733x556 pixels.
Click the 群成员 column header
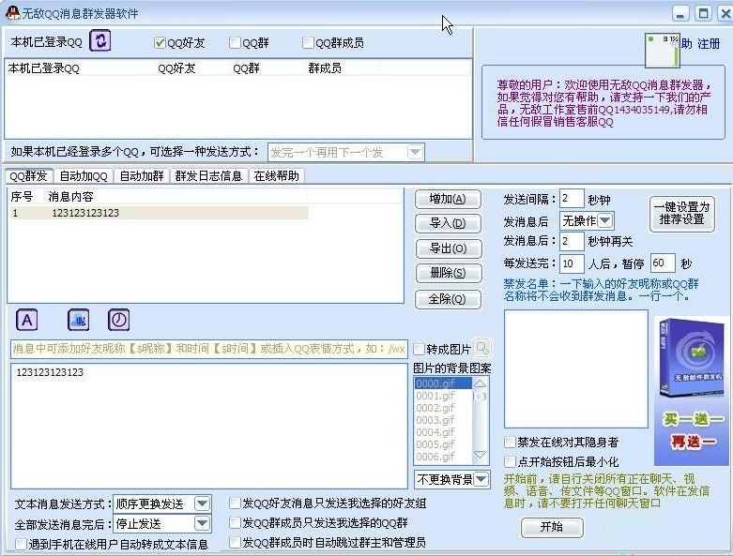tap(342, 68)
